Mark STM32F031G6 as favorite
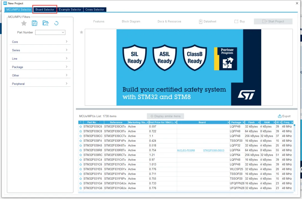This screenshot has height=199, width=302. click(x=81, y=188)
